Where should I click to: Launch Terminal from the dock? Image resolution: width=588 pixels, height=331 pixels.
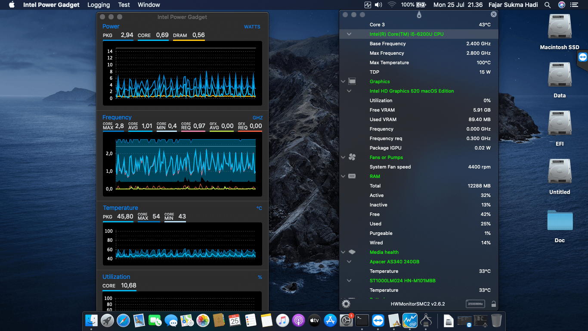click(x=362, y=320)
